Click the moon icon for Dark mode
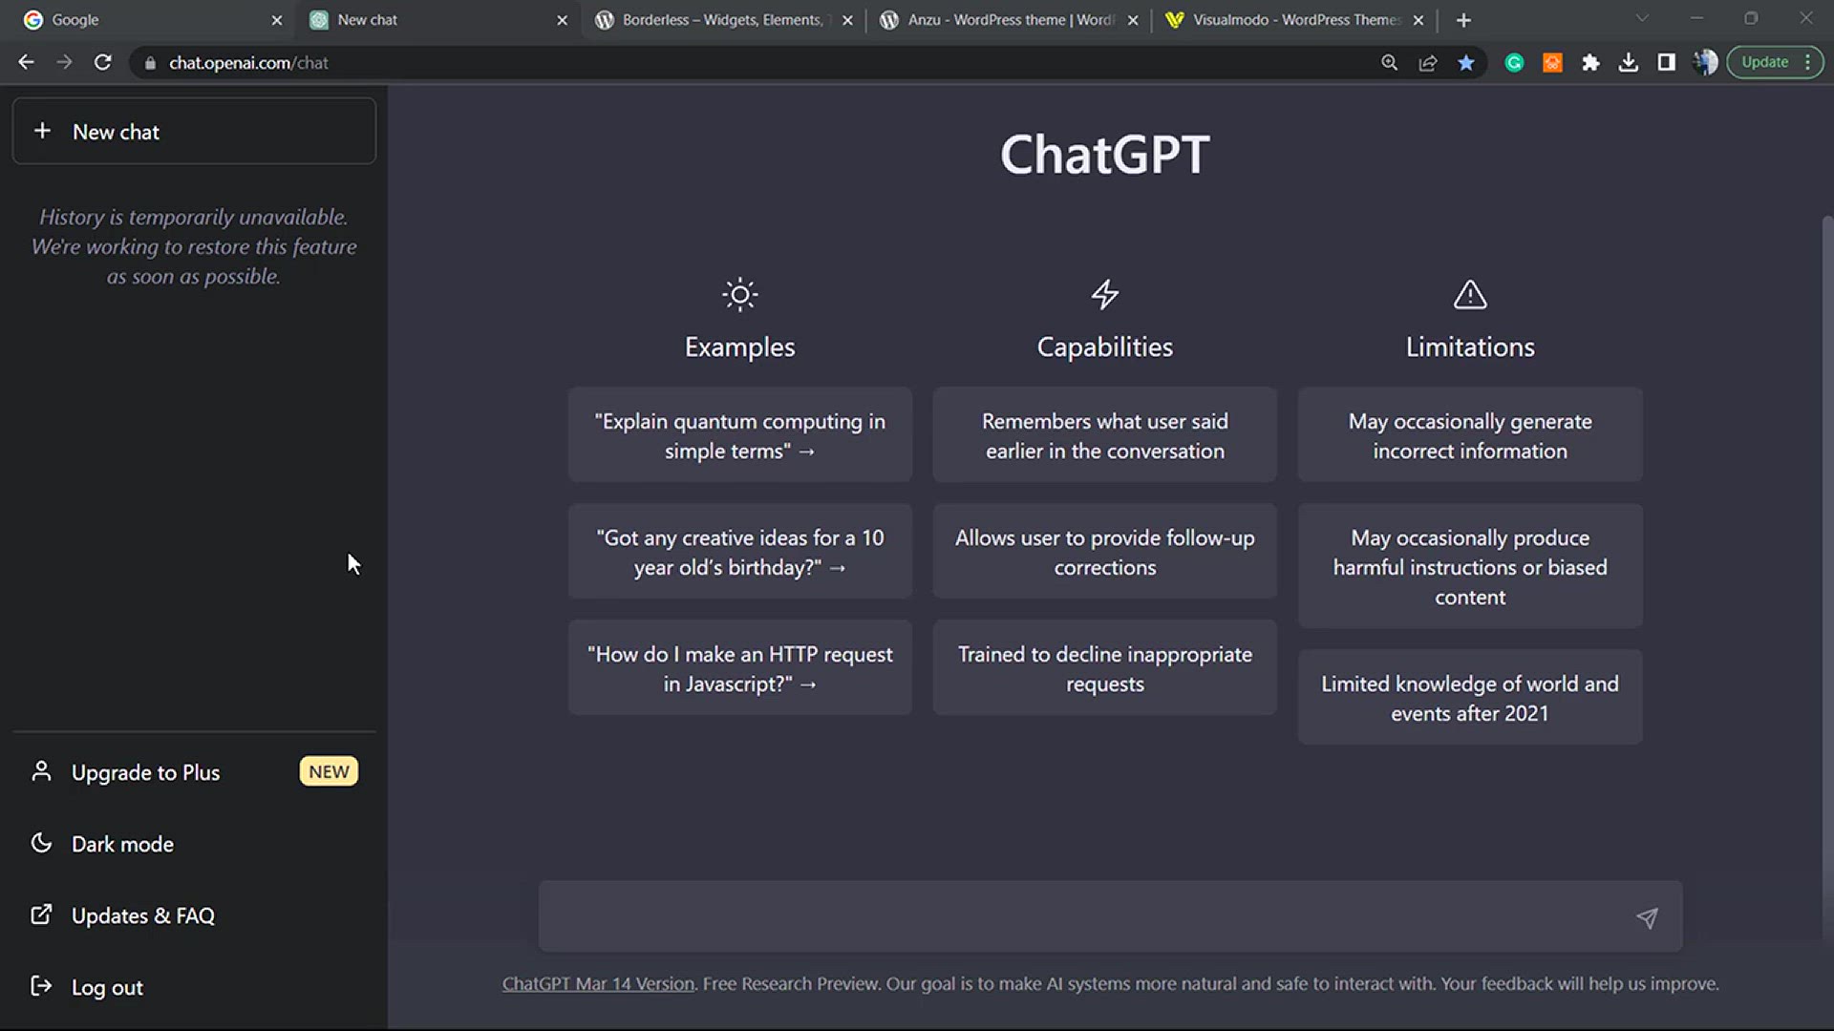Image resolution: width=1834 pixels, height=1031 pixels. point(41,843)
